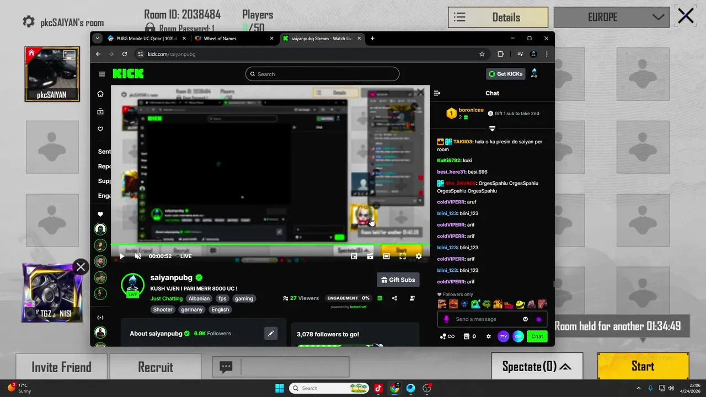
Task: Click the green botted.wtf engagement icon
Action: pos(379,298)
